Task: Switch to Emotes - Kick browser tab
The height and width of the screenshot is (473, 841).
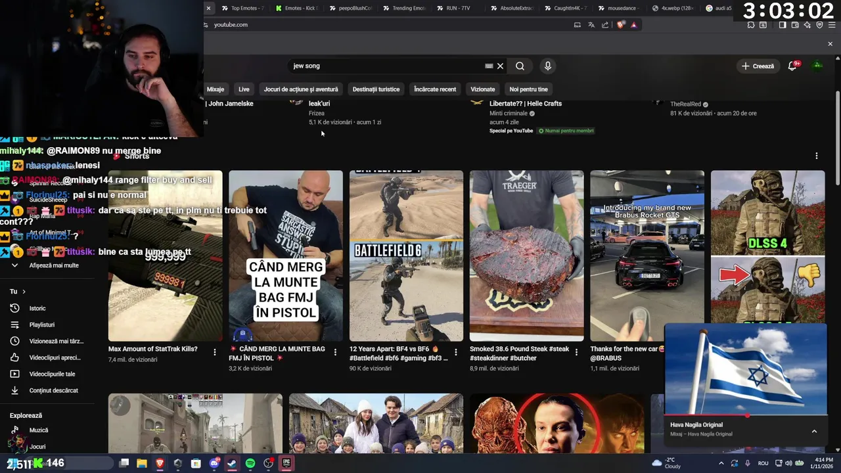Action: [x=298, y=8]
